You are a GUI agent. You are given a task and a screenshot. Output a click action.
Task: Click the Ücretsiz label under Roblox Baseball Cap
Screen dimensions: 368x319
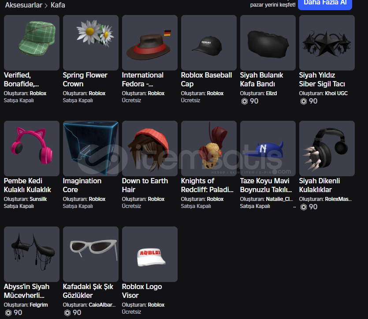click(x=190, y=100)
